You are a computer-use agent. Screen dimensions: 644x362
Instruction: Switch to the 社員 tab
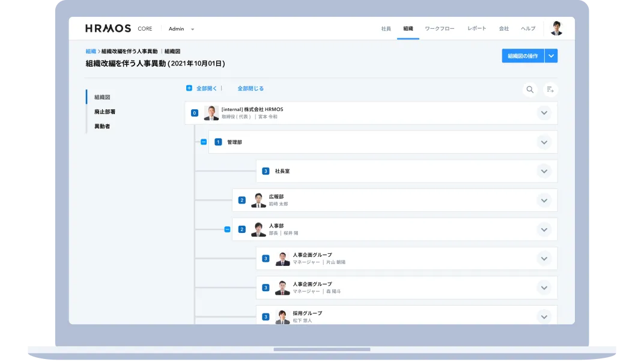click(386, 28)
